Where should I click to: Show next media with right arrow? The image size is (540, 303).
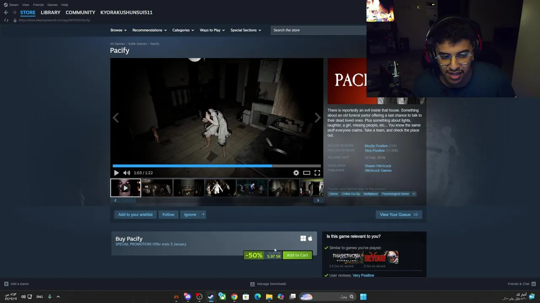[x=318, y=118]
